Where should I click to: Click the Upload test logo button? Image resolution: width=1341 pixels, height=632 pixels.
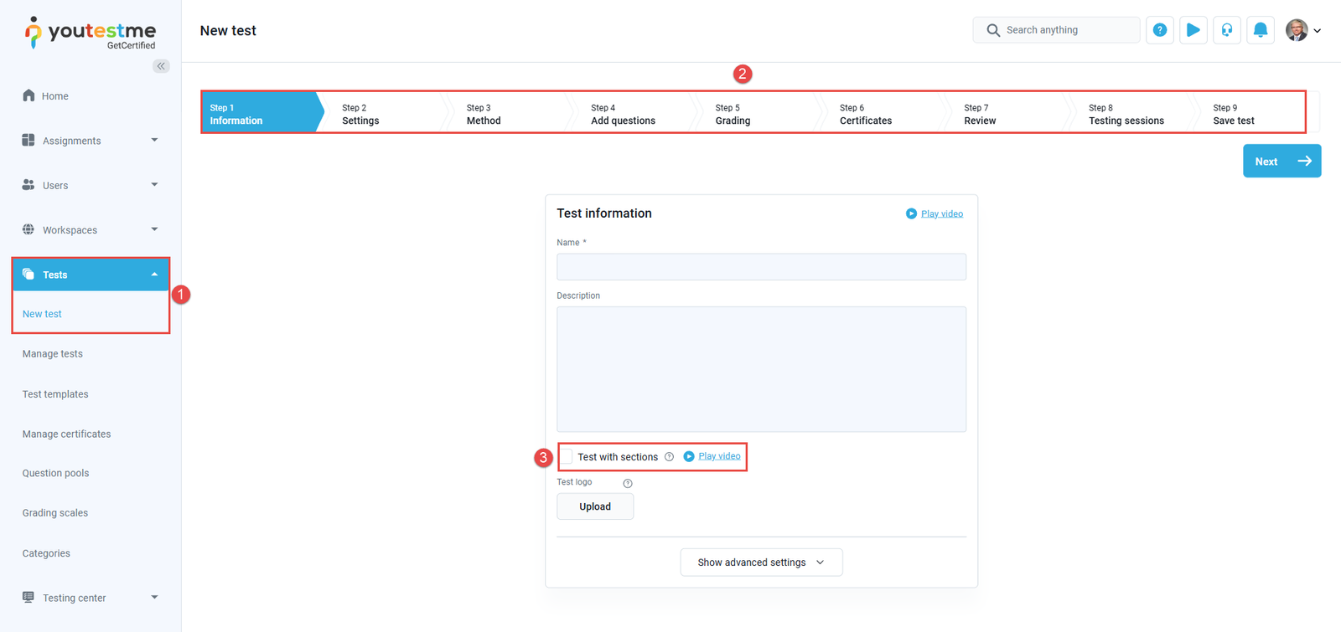(595, 506)
